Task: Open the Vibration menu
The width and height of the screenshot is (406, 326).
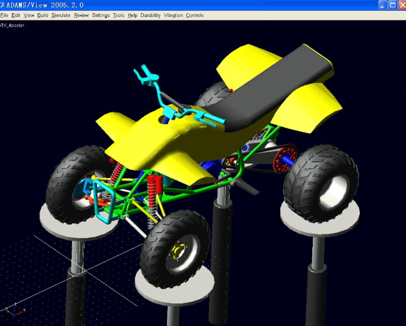Action: pyautogui.click(x=173, y=15)
